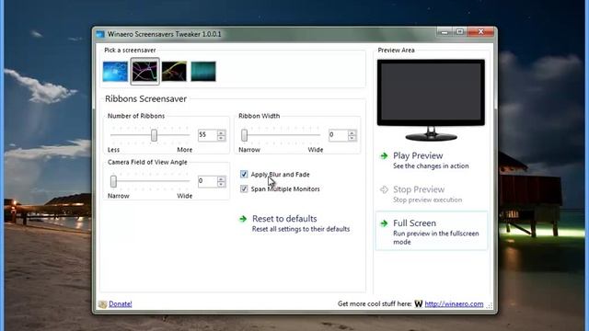589x331 pixels.
Task: Decrease Camera Field of View with down spinner
Action: coord(221,184)
